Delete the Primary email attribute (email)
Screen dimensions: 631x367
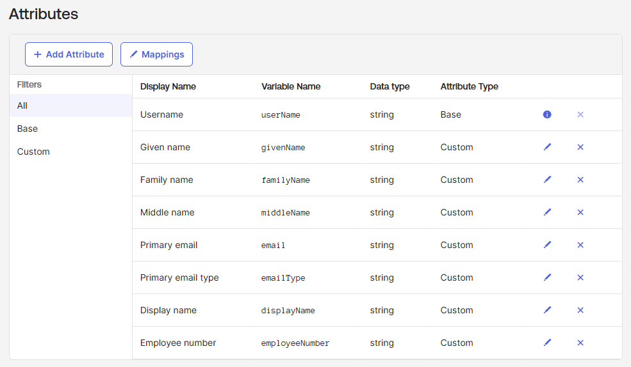pyautogui.click(x=580, y=245)
